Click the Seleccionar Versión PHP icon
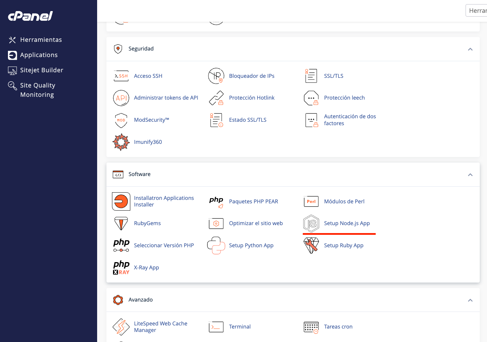This screenshot has height=342, width=487. click(x=121, y=245)
